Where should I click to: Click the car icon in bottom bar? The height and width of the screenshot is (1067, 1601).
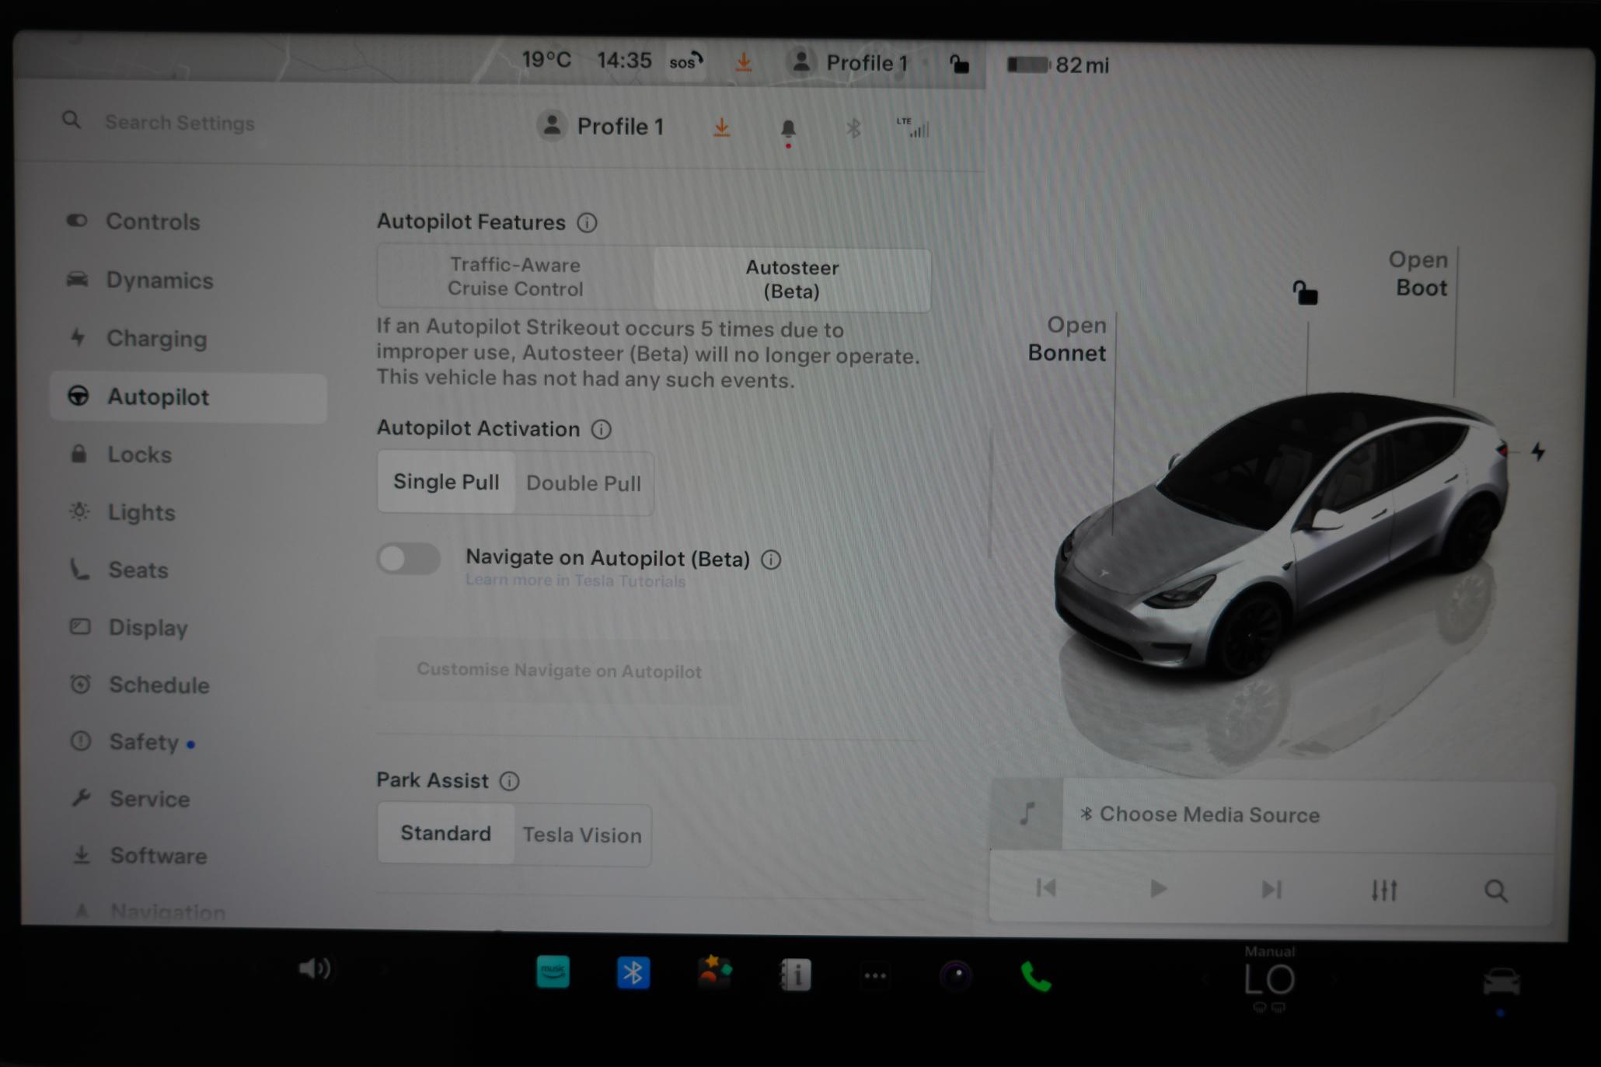pyautogui.click(x=1502, y=982)
